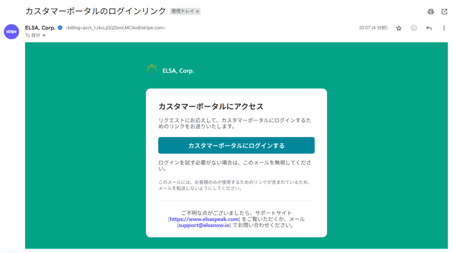Viewport: 453px width, 253px height.
Task: Click the 受信トレイ label tag
Action: point(183,11)
